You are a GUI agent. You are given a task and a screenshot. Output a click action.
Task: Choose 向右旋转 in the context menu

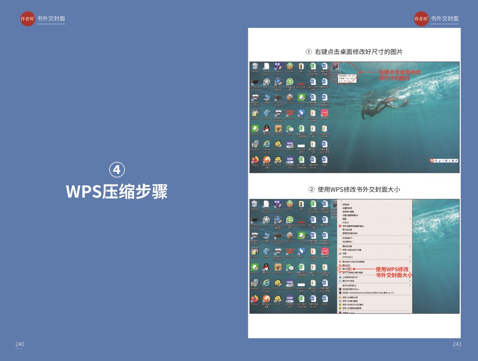tap(347, 238)
